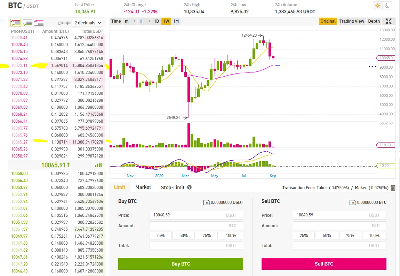Select the 1M chart interval

[x=176, y=21]
